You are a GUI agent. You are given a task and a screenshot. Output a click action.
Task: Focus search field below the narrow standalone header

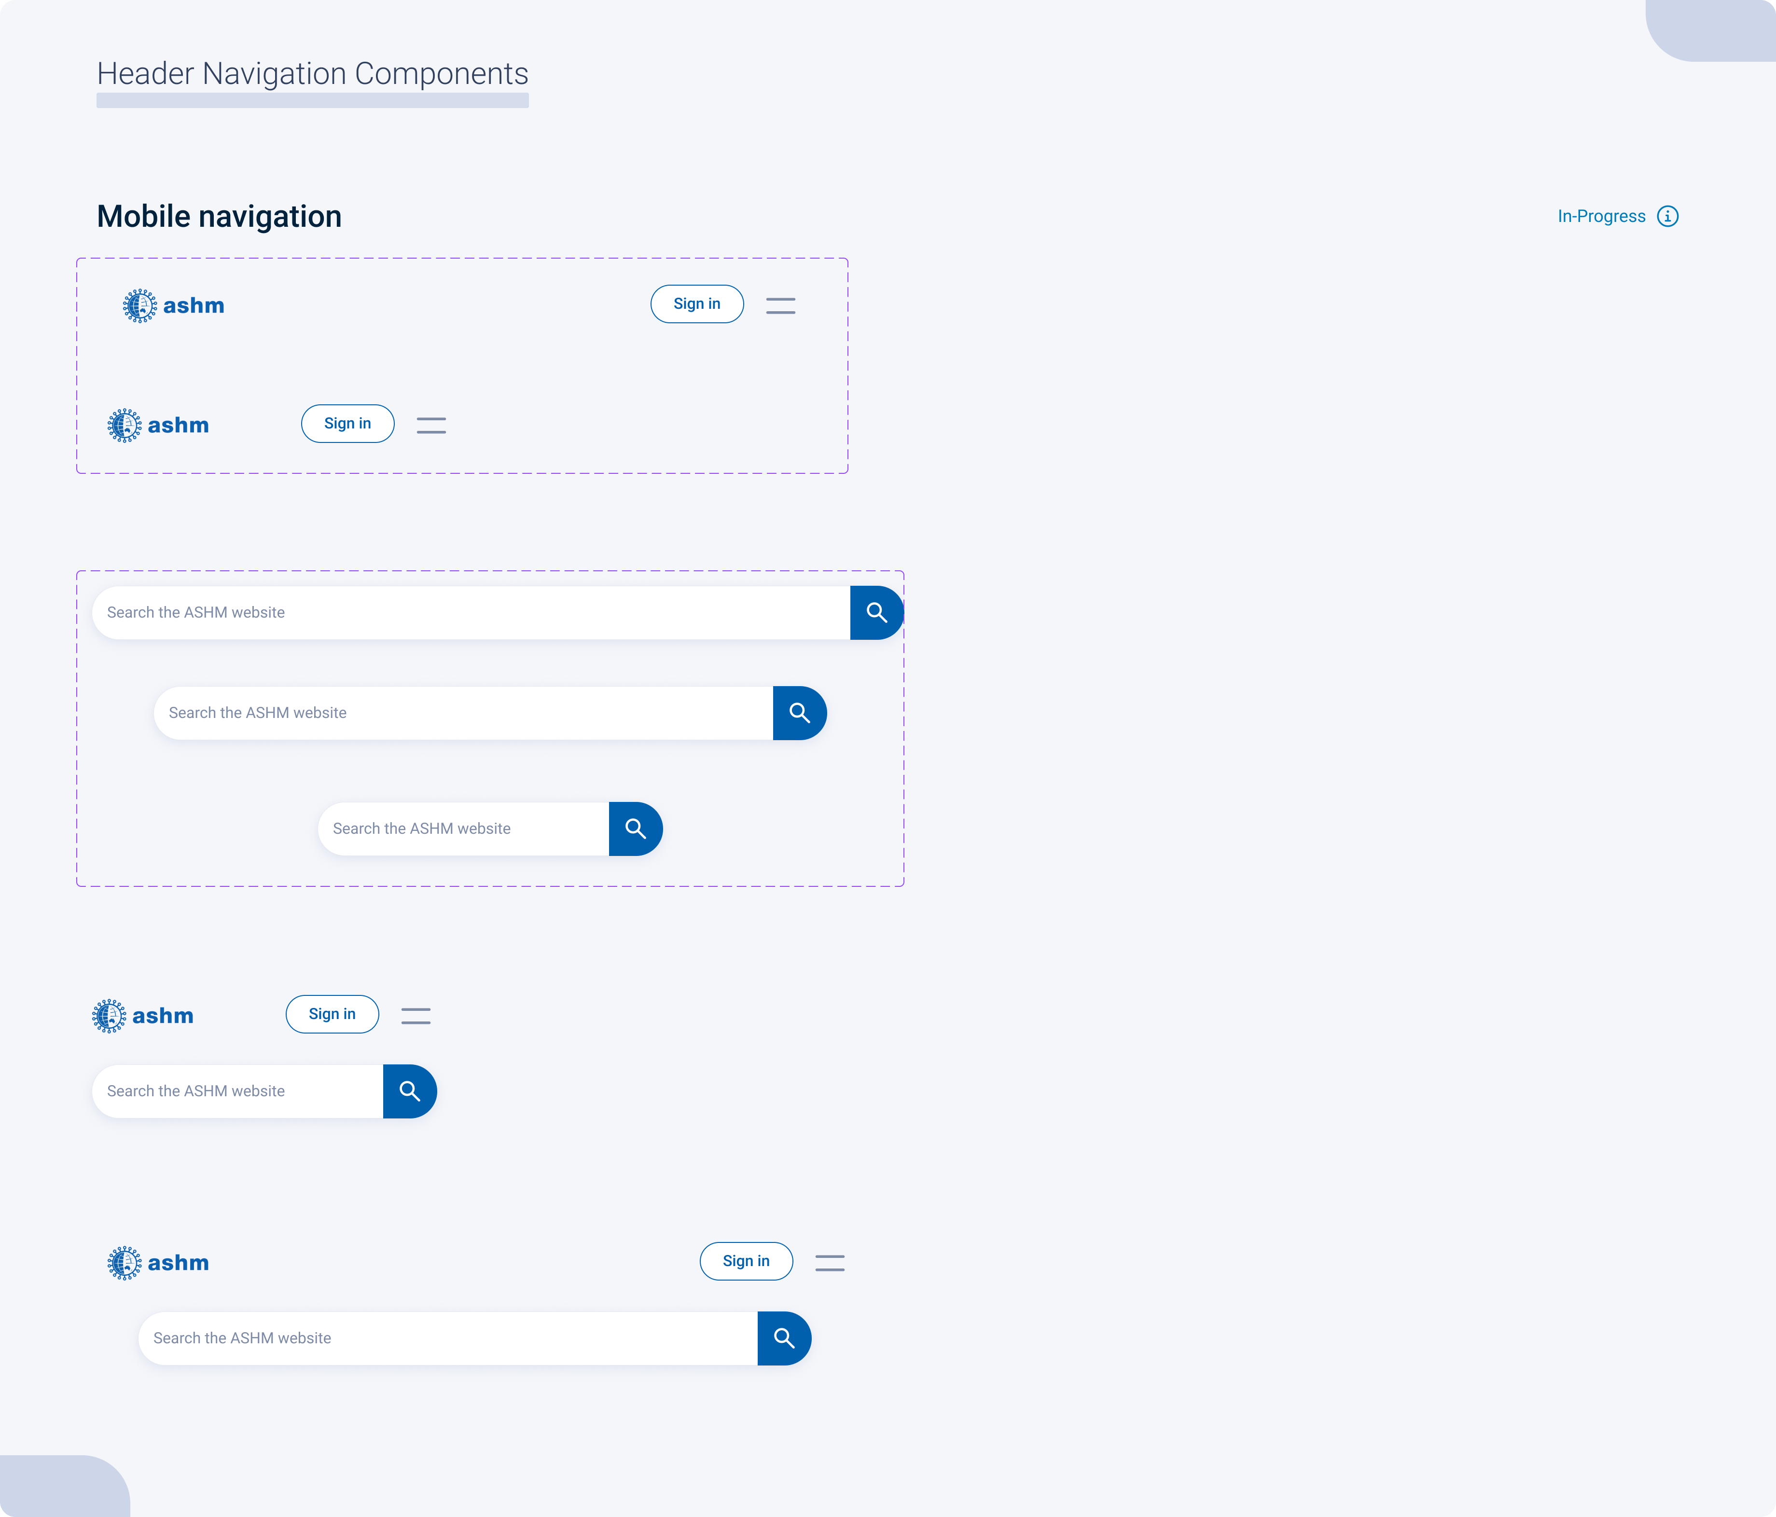tap(237, 1091)
